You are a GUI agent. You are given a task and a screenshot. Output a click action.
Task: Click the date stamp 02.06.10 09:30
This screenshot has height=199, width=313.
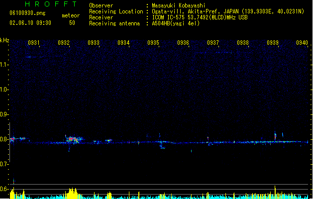[30, 23]
